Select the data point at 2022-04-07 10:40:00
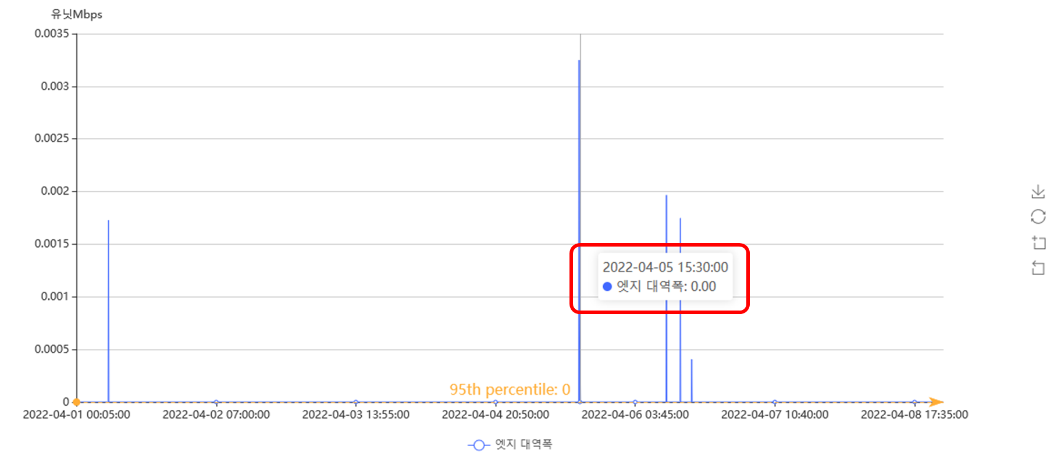Viewport: 1061px width, 453px height. [x=775, y=402]
